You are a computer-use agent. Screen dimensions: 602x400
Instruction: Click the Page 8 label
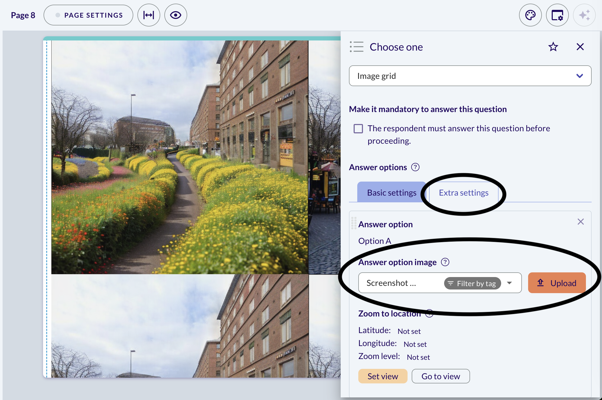[23, 15]
